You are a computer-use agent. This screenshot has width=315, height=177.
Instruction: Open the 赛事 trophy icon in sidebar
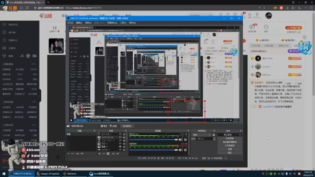[4, 56]
